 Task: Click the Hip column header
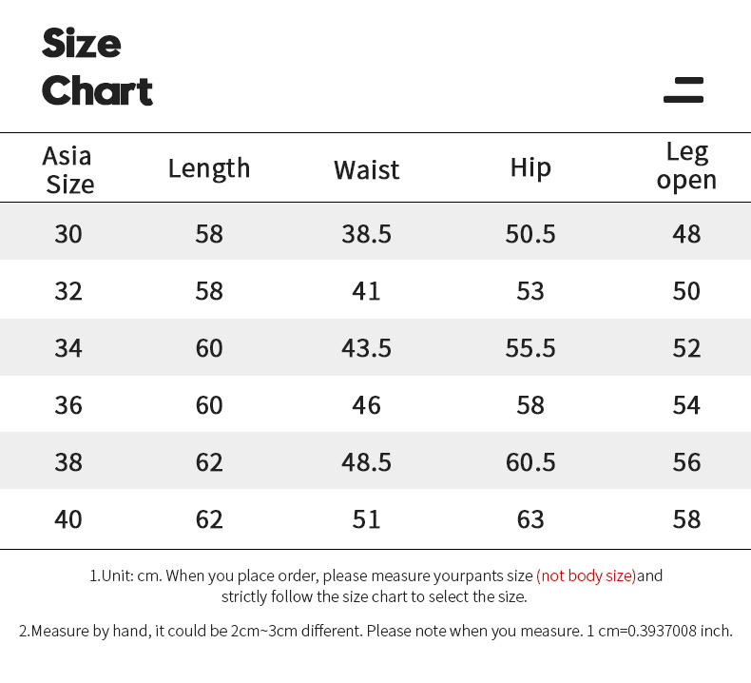tap(530, 168)
